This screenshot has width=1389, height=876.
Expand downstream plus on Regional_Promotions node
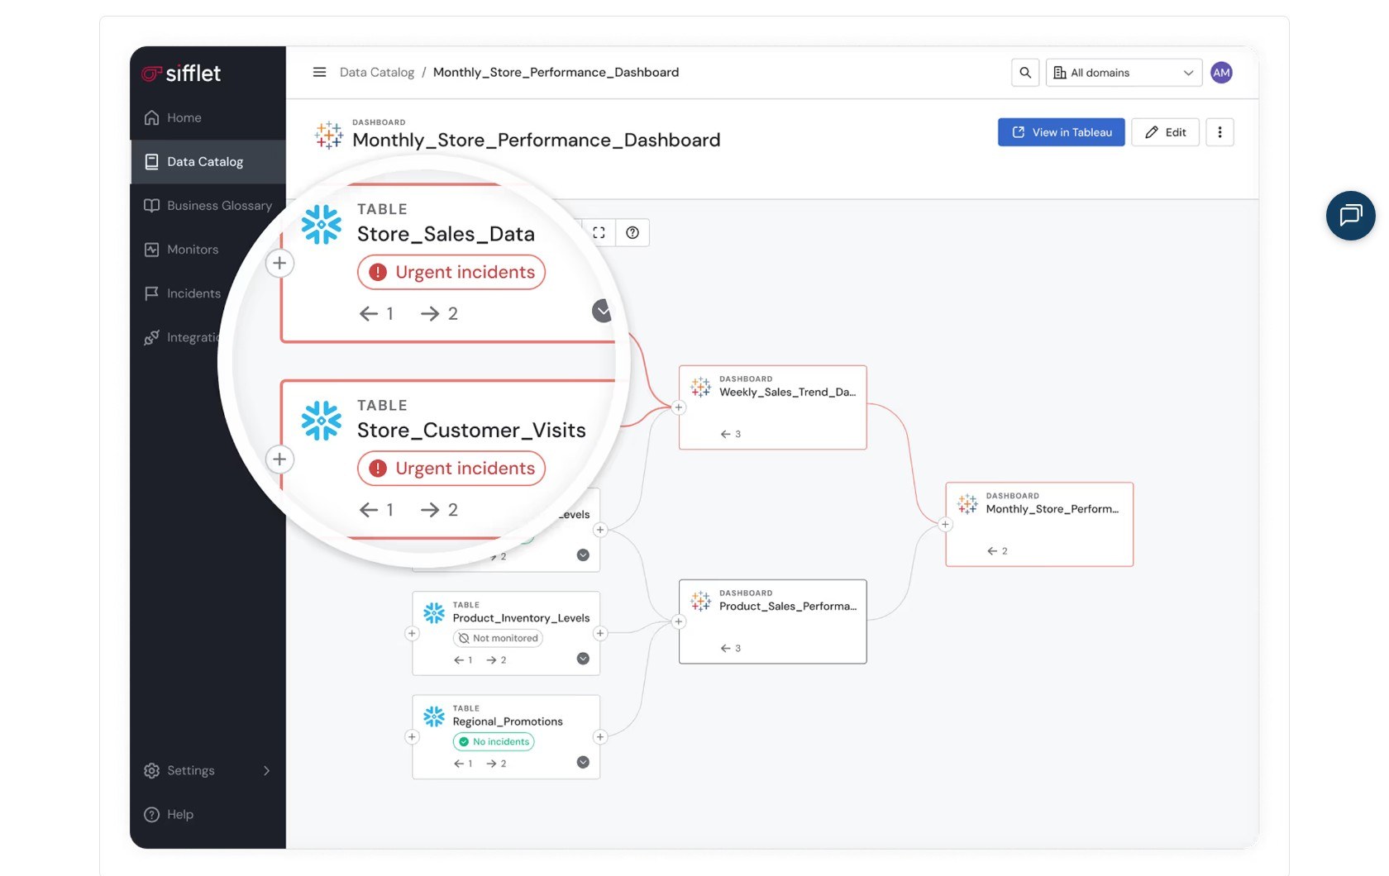[x=600, y=737]
